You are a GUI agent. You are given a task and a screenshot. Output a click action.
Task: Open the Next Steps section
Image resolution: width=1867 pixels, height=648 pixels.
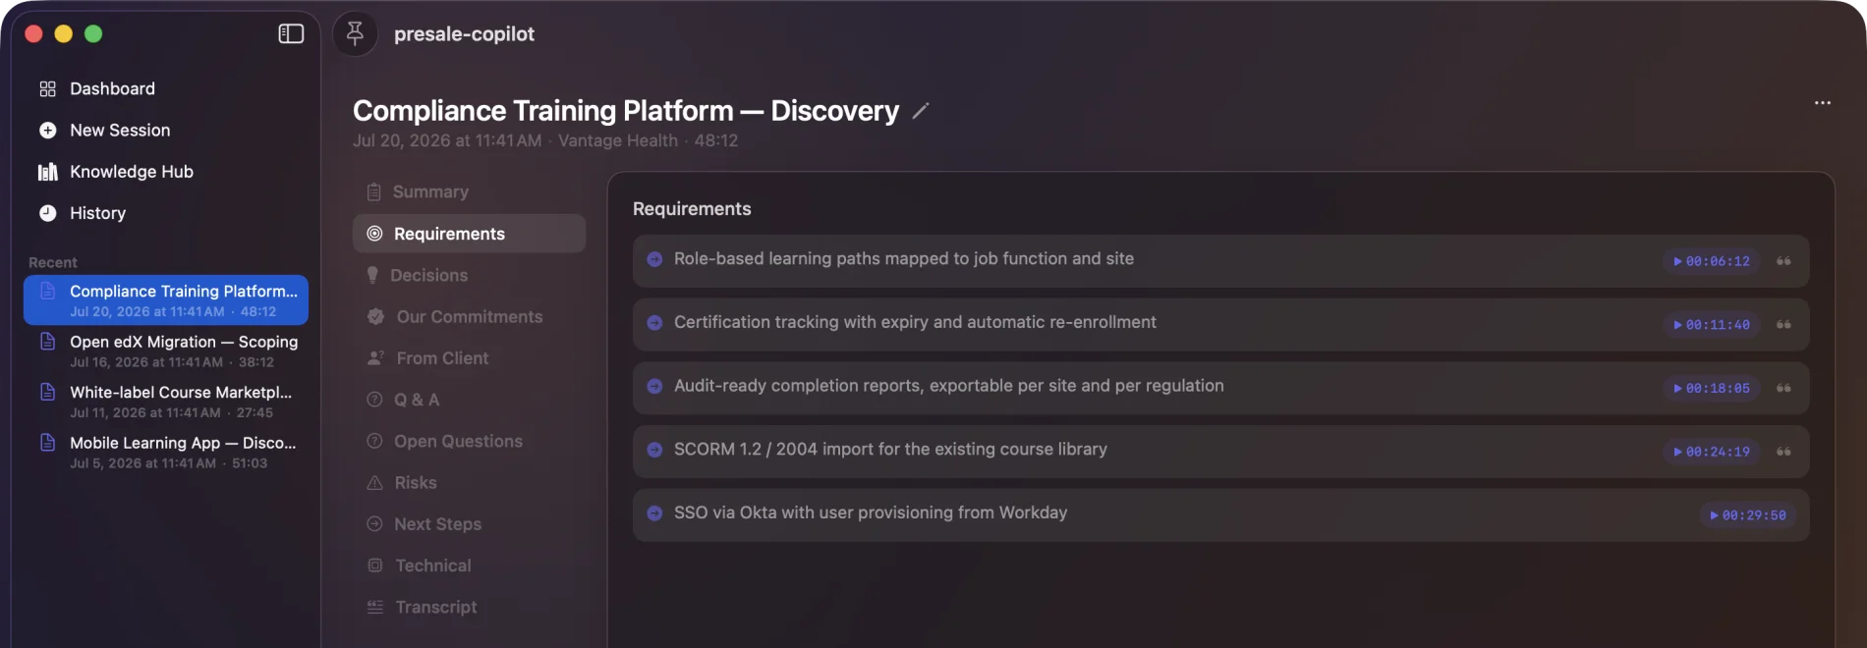coord(469,524)
